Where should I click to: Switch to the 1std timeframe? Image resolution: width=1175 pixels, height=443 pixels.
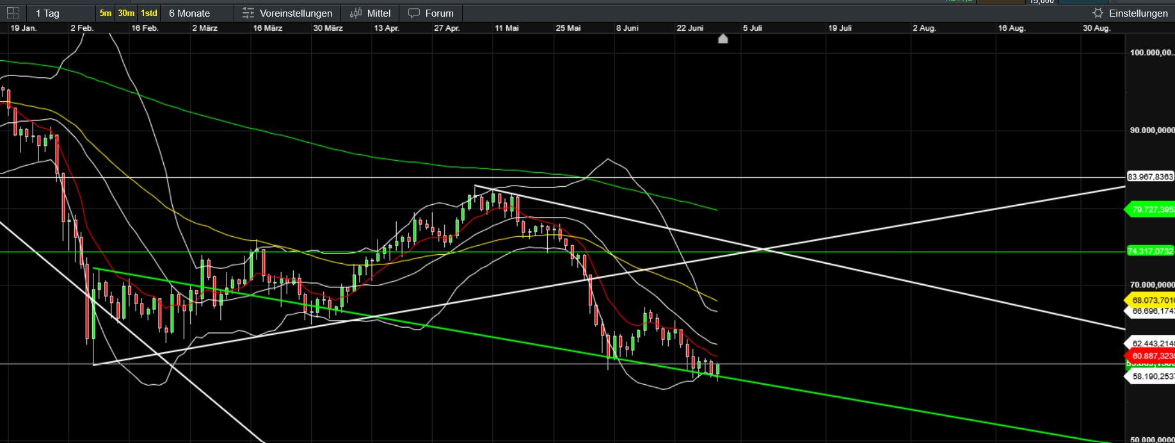click(149, 13)
